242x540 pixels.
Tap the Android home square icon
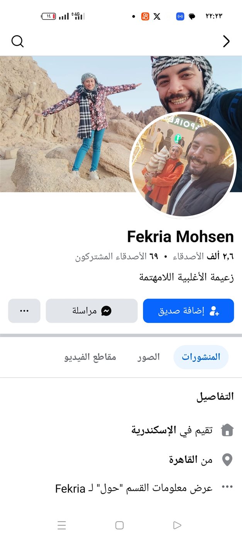point(120,525)
